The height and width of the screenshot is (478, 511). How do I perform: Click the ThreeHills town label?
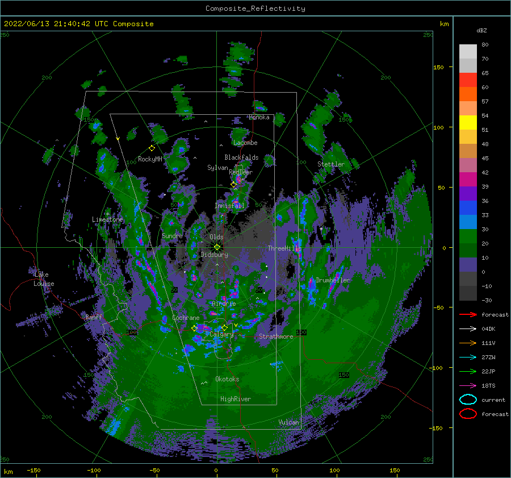(x=284, y=248)
